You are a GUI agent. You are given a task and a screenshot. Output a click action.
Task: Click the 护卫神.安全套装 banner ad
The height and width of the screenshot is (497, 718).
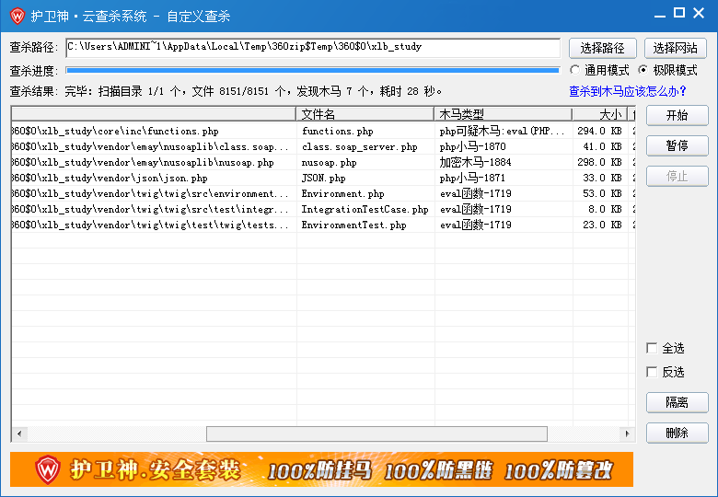coord(321,469)
